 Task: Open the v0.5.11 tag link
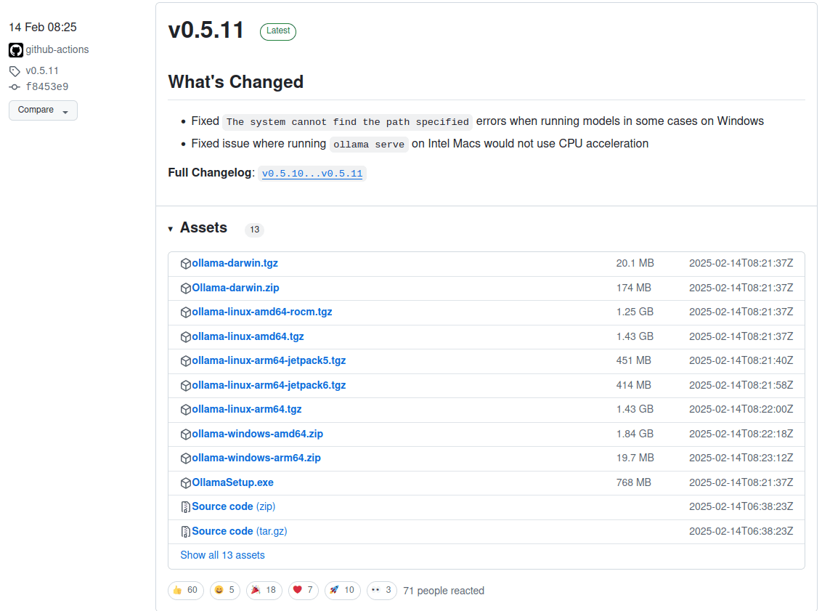[42, 70]
